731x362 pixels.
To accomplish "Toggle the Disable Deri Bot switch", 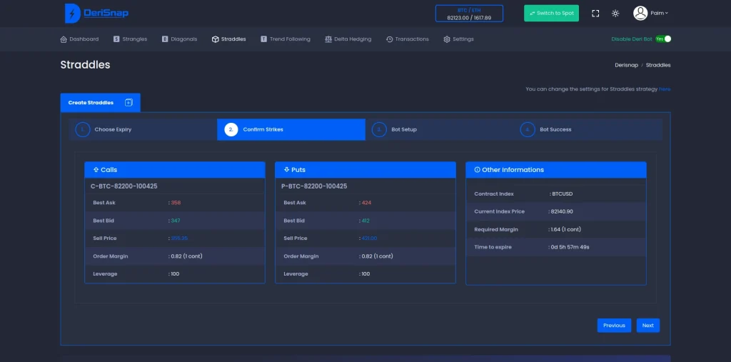I will pyautogui.click(x=664, y=39).
